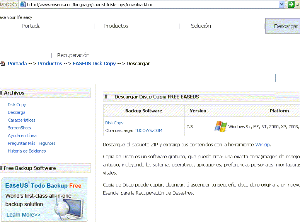The image size is (300, 222).
Task: Open the Portada navigation menu item
Action: point(31,26)
